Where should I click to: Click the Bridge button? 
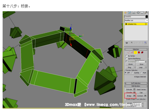pyautogui.click(x=129, y=96)
